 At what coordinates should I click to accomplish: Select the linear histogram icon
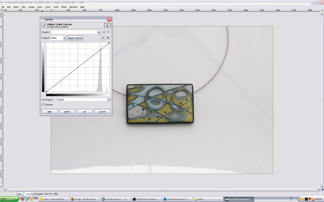tap(103, 38)
